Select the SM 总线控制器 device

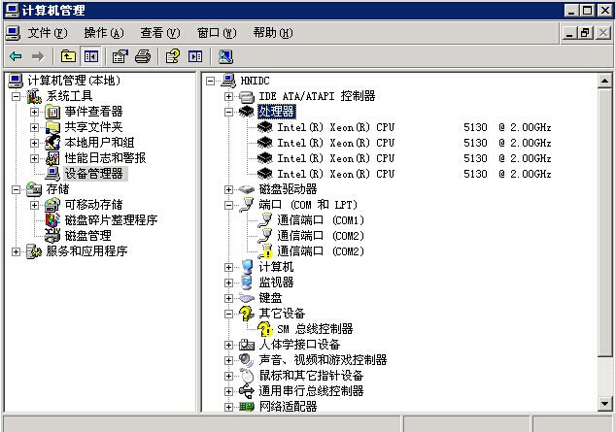tap(315, 329)
